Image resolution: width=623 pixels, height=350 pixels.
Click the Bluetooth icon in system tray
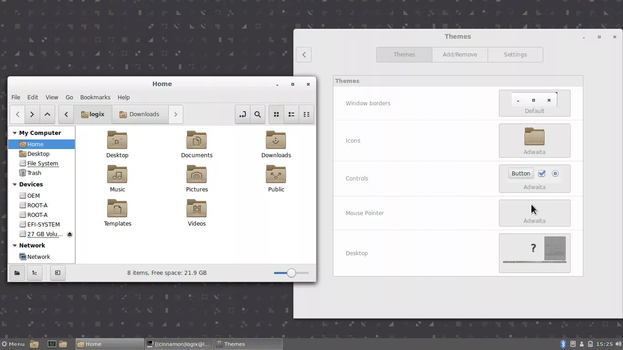[x=563, y=344]
